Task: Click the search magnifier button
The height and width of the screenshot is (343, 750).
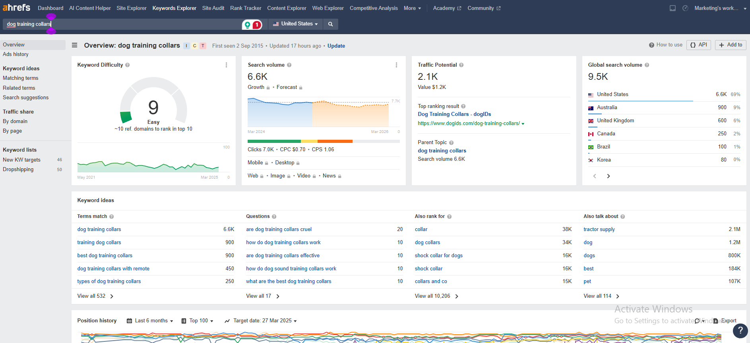Action: [330, 24]
